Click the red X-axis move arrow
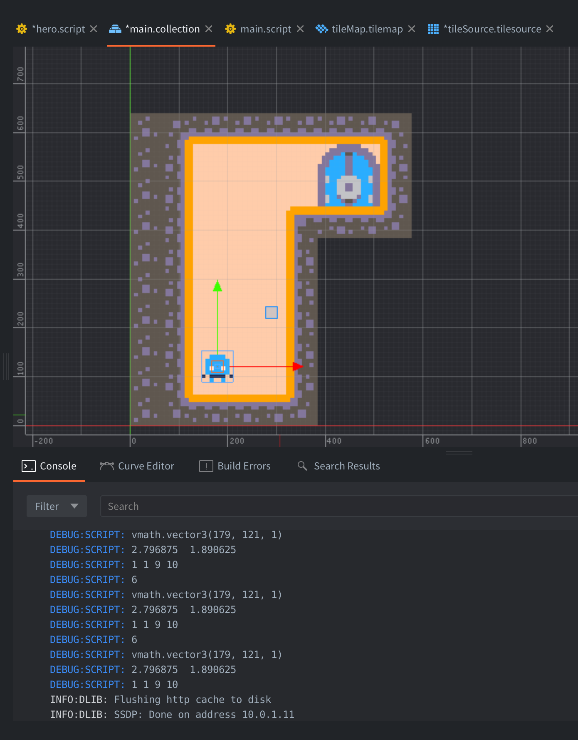The width and height of the screenshot is (578, 740). pos(297,366)
